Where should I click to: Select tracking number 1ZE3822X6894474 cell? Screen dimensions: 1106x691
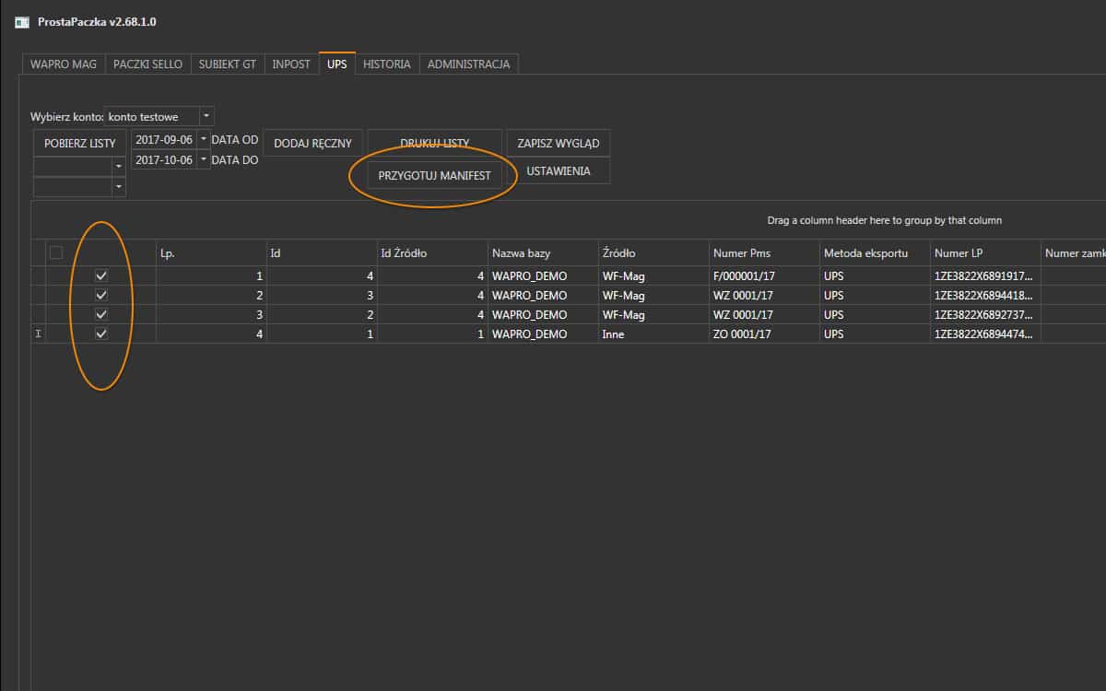click(986, 334)
